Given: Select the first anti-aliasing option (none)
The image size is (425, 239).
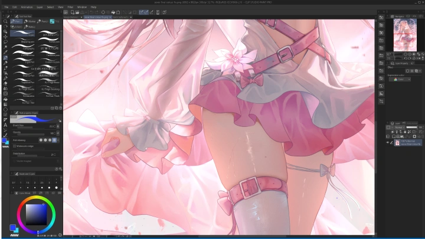Looking at the screenshot, I should 41,140.
